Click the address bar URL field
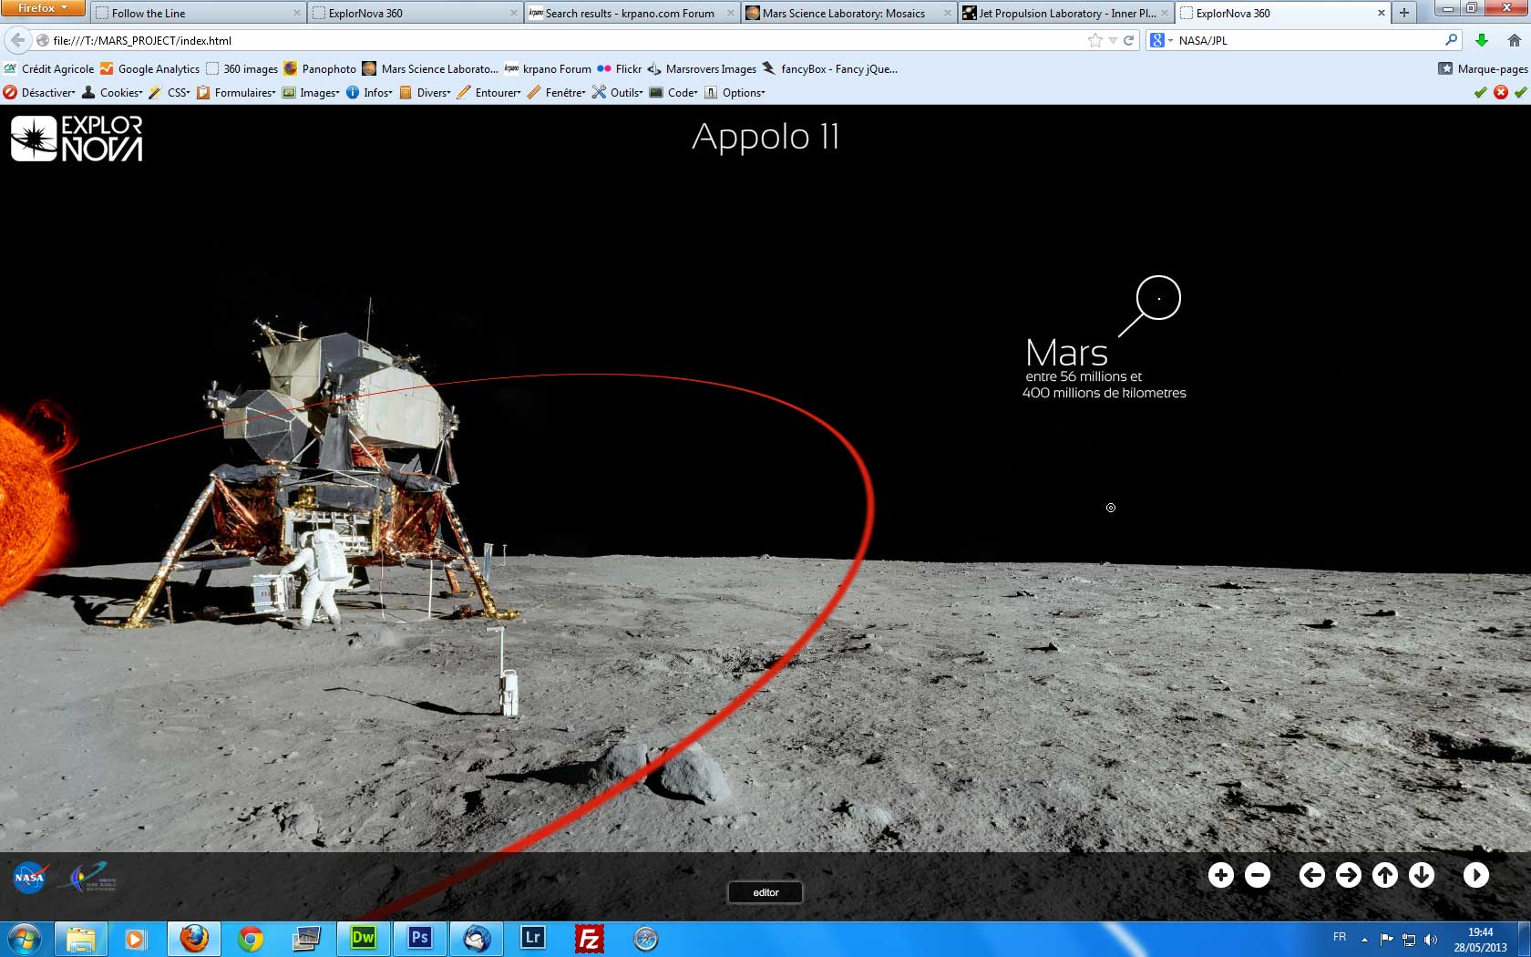The image size is (1531, 957). (547, 40)
